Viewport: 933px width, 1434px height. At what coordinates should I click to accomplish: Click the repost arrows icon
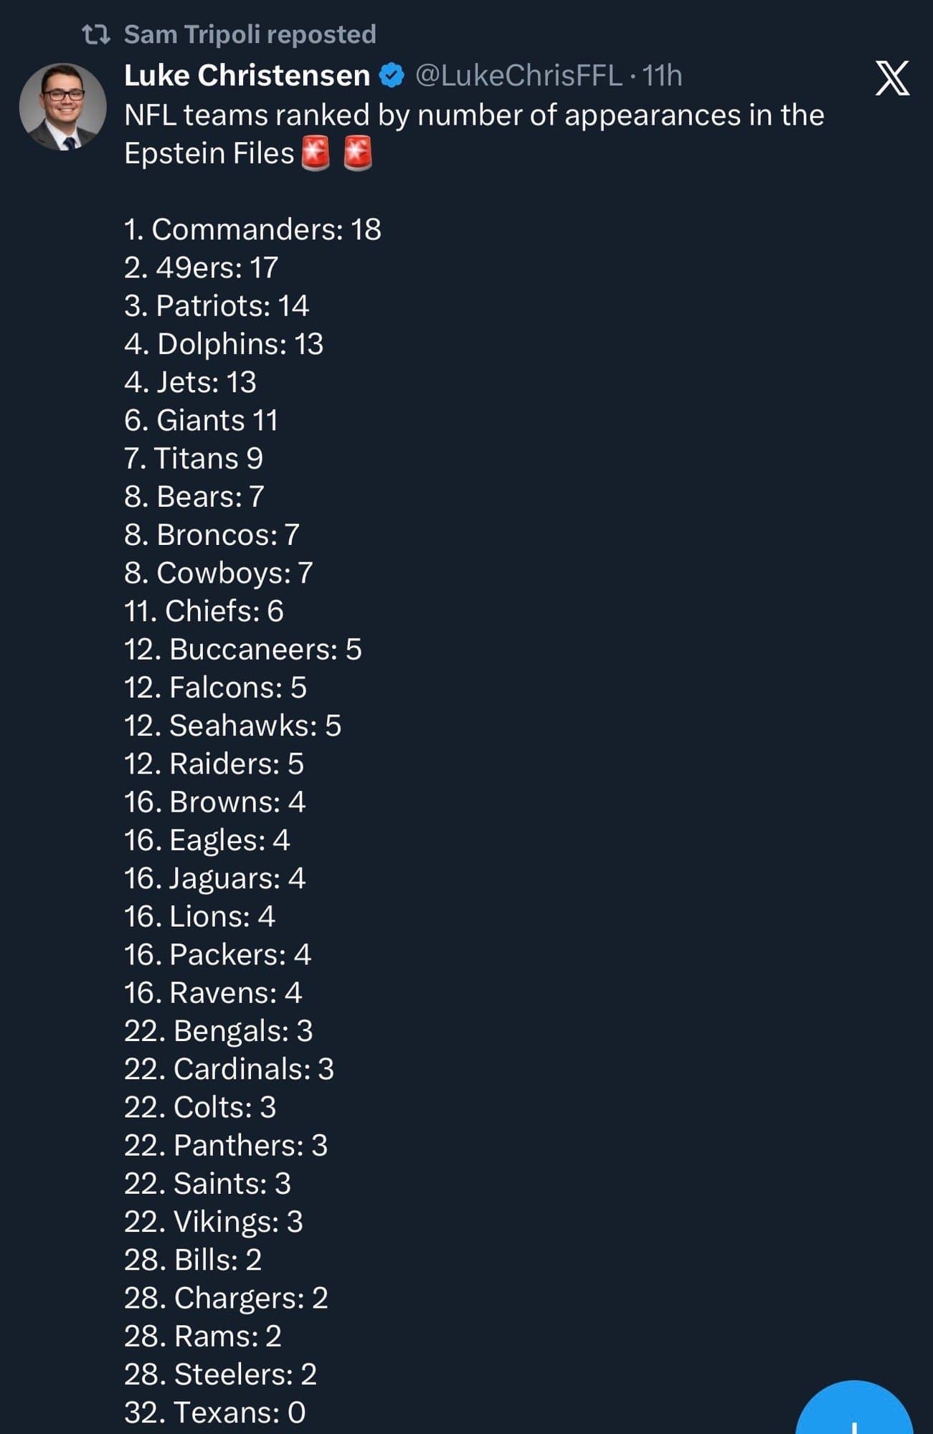pyautogui.click(x=96, y=34)
